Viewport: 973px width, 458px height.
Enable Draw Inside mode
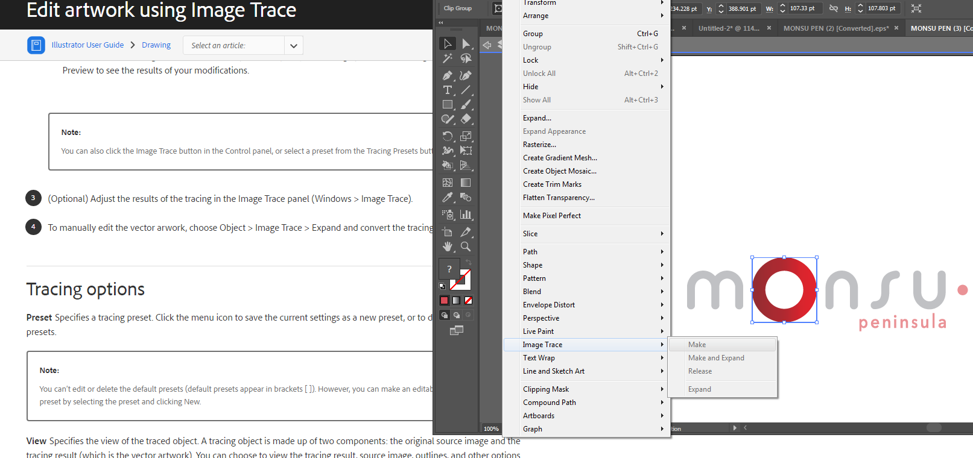(468, 315)
